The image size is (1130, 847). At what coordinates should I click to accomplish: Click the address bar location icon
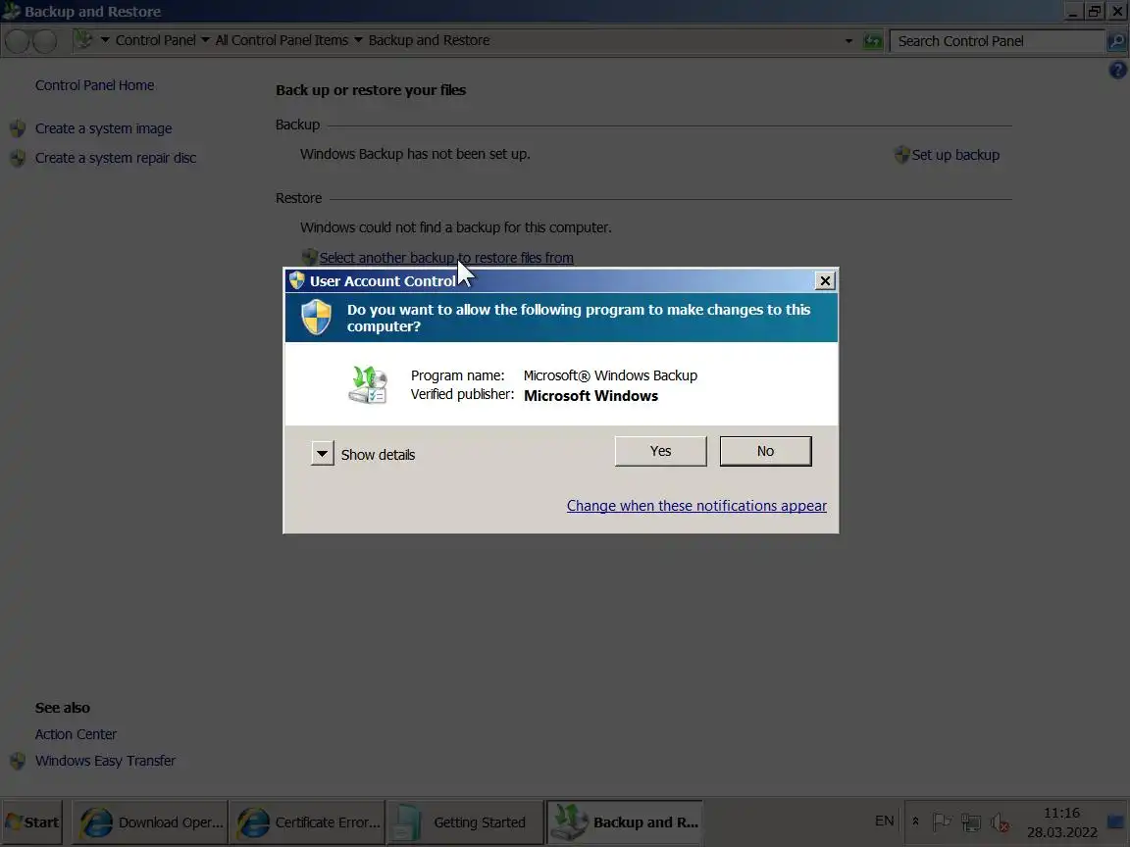pos(84,40)
